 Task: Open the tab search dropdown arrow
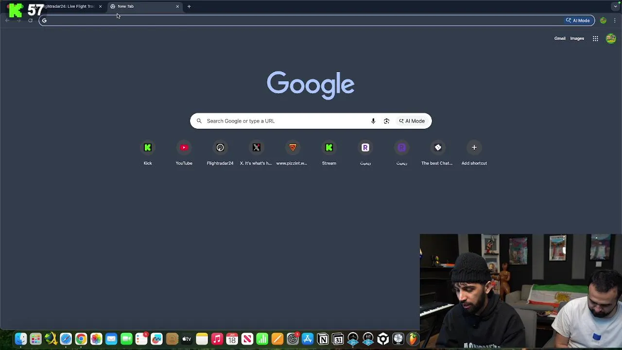point(616,6)
